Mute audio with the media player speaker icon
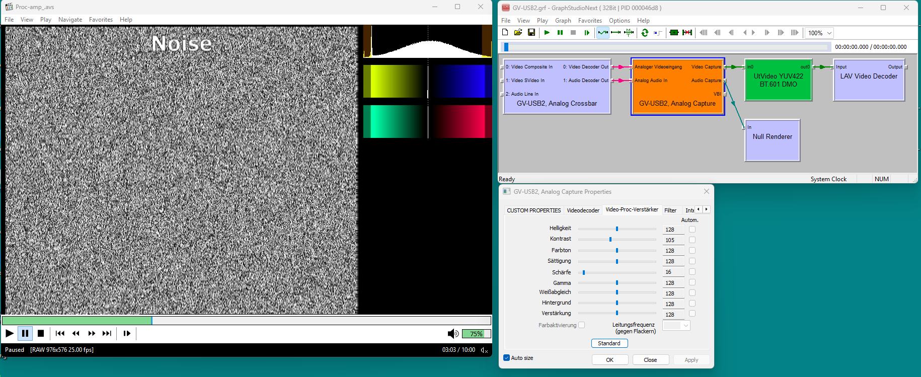Viewport: 921px width, 377px height. [x=452, y=334]
